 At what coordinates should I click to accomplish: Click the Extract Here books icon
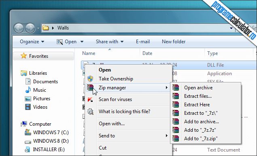[x=176, y=105]
